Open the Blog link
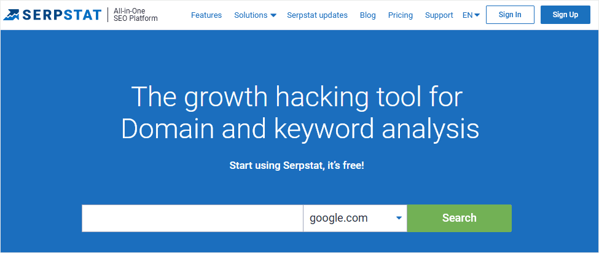The height and width of the screenshot is (253, 599). point(368,15)
